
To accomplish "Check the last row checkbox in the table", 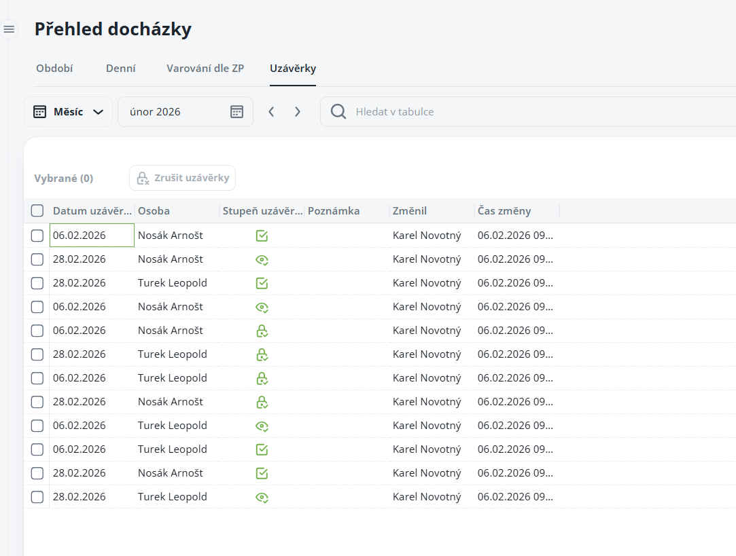I will (37, 497).
